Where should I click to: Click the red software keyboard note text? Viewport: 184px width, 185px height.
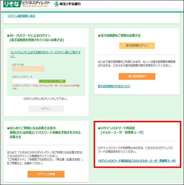(46, 87)
